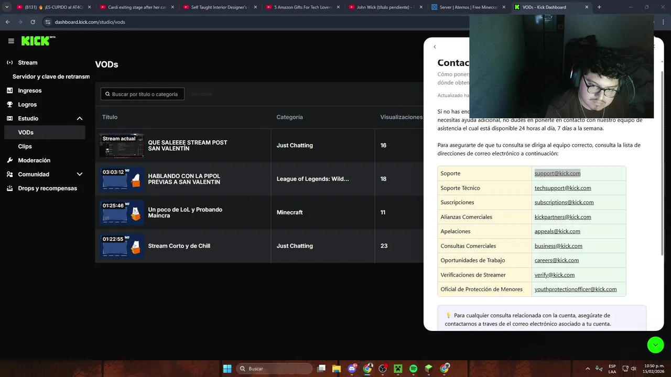Image resolution: width=671 pixels, height=377 pixels.
Task: Open Servidor y clave de retransmisión item
Action: click(51, 76)
